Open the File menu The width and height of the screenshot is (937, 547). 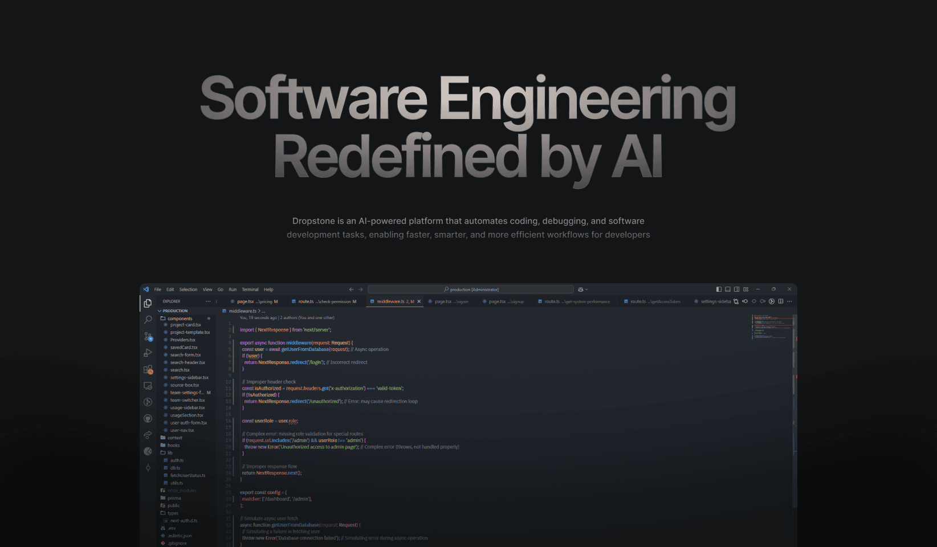[x=158, y=289]
